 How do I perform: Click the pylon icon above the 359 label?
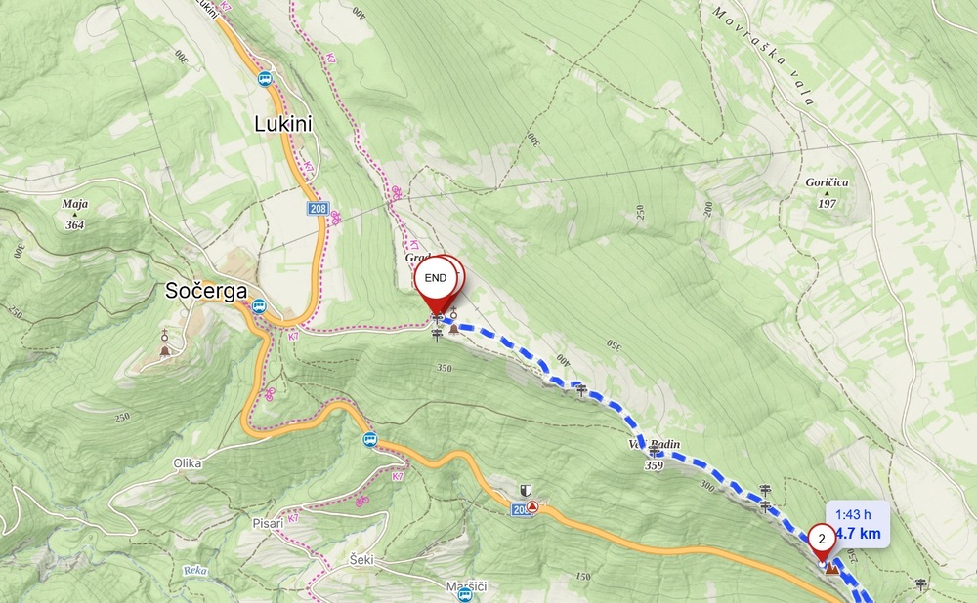(x=654, y=450)
